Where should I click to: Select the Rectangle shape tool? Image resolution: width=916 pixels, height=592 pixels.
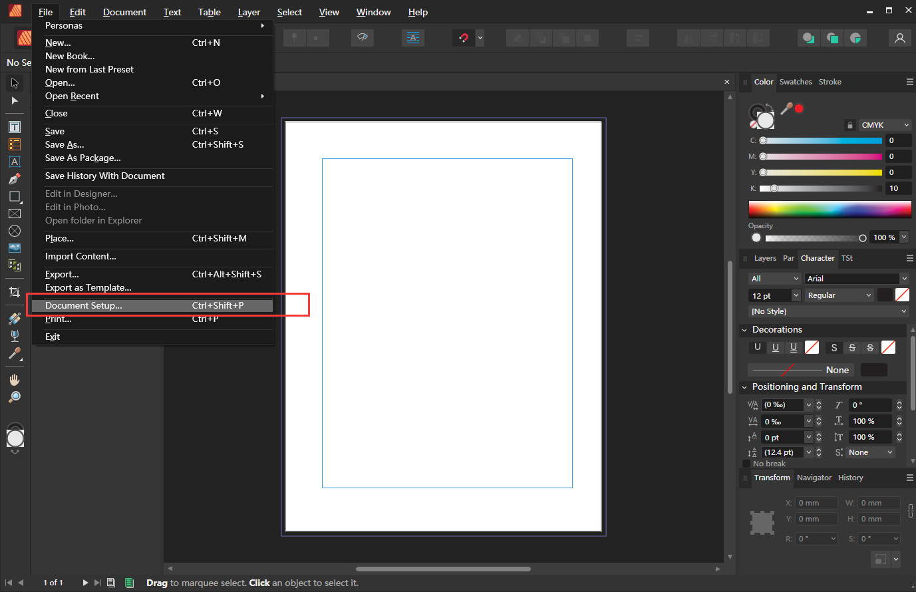[15, 196]
